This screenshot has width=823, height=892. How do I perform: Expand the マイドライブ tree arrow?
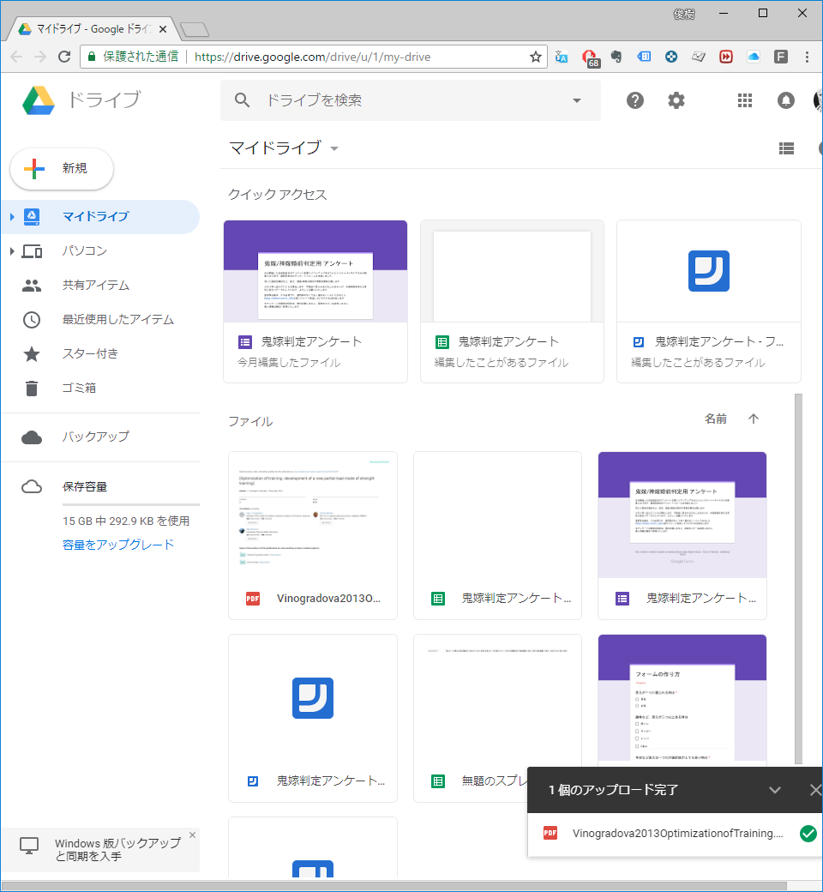[x=12, y=217]
